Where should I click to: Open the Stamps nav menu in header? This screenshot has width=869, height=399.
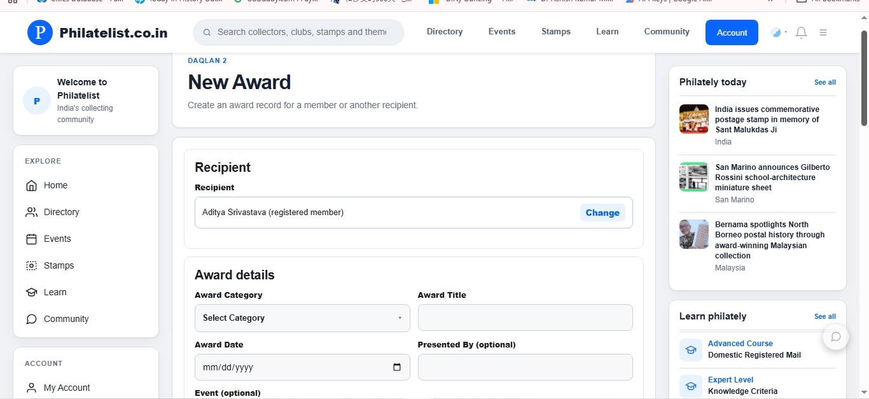click(556, 32)
